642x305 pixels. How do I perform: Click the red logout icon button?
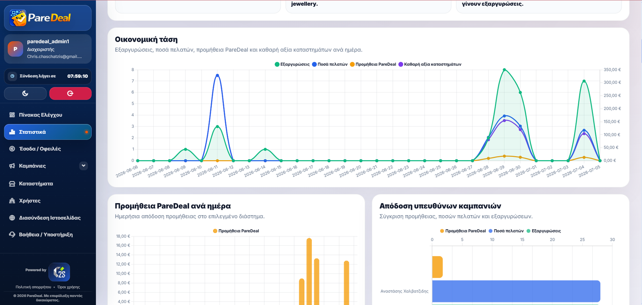point(70,93)
